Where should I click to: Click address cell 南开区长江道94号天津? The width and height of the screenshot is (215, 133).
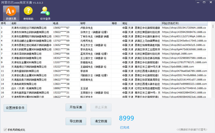(x=141, y=66)
